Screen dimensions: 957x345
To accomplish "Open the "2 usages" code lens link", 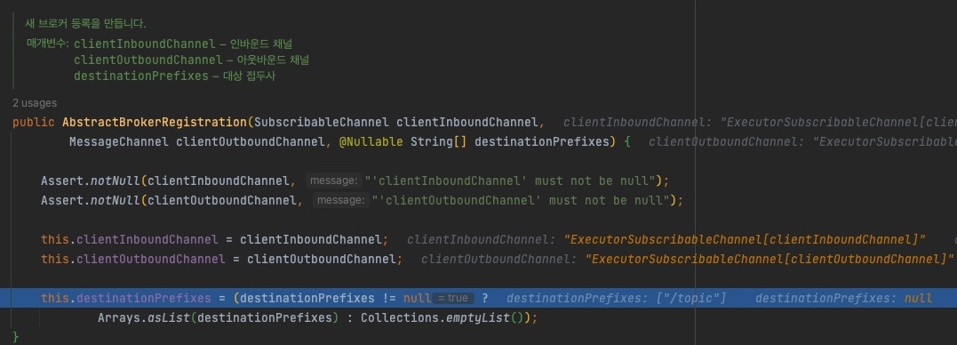I will pyautogui.click(x=34, y=103).
